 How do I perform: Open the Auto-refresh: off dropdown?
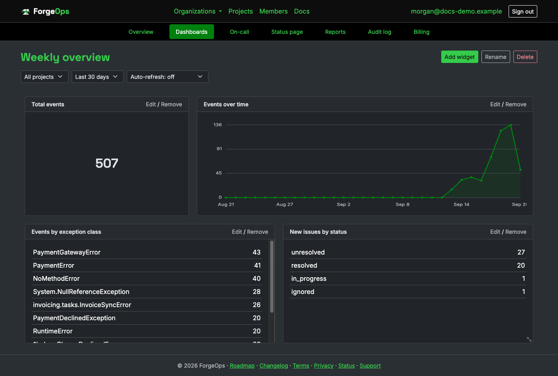pyautogui.click(x=167, y=77)
